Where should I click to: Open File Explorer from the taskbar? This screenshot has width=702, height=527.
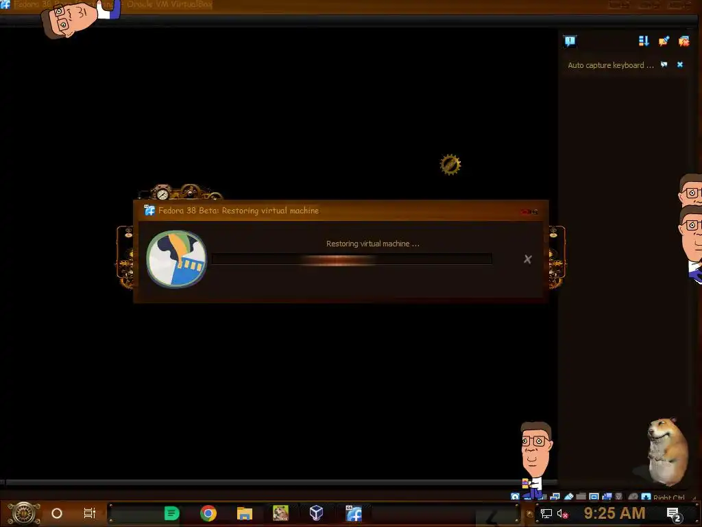245,513
